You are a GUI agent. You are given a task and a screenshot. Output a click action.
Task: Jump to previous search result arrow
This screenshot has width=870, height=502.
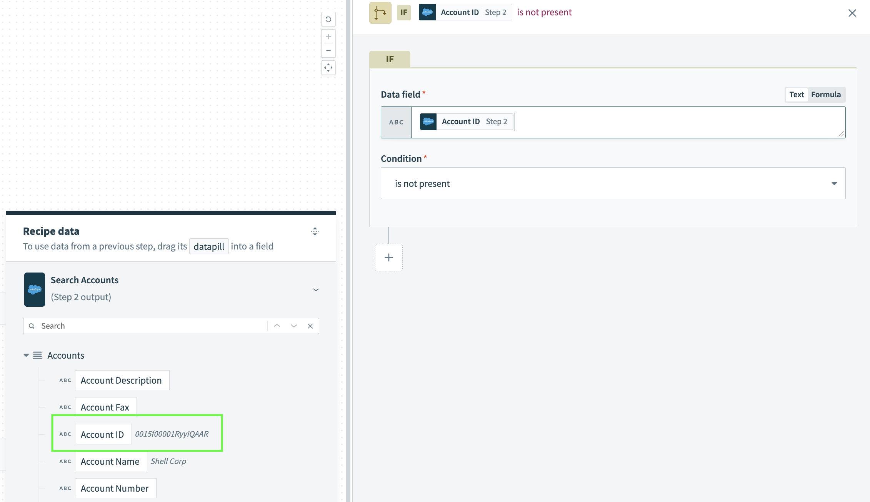coord(277,326)
